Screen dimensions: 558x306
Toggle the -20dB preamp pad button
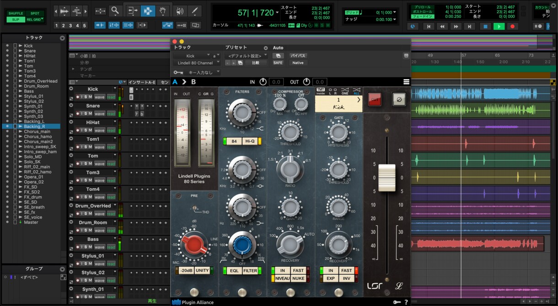(186, 270)
